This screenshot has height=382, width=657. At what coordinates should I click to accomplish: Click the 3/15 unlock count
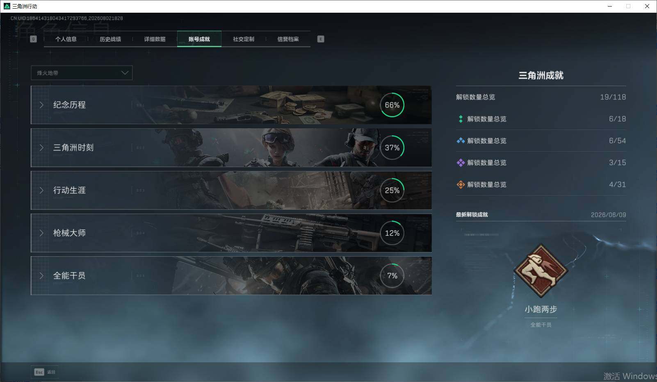pos(617,163)
